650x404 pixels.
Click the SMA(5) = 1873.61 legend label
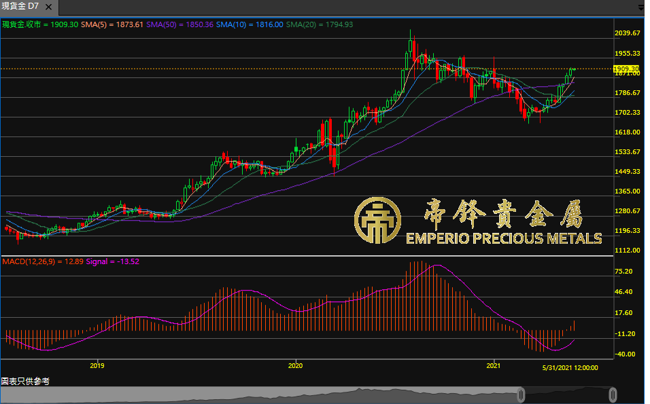pos(112,24)
